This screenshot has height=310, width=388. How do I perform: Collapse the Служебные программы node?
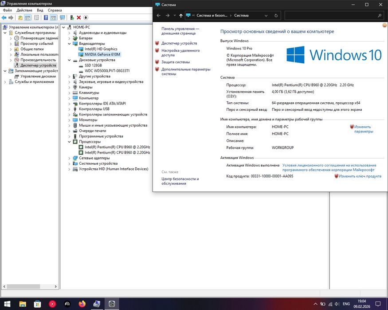click(5, 33)
